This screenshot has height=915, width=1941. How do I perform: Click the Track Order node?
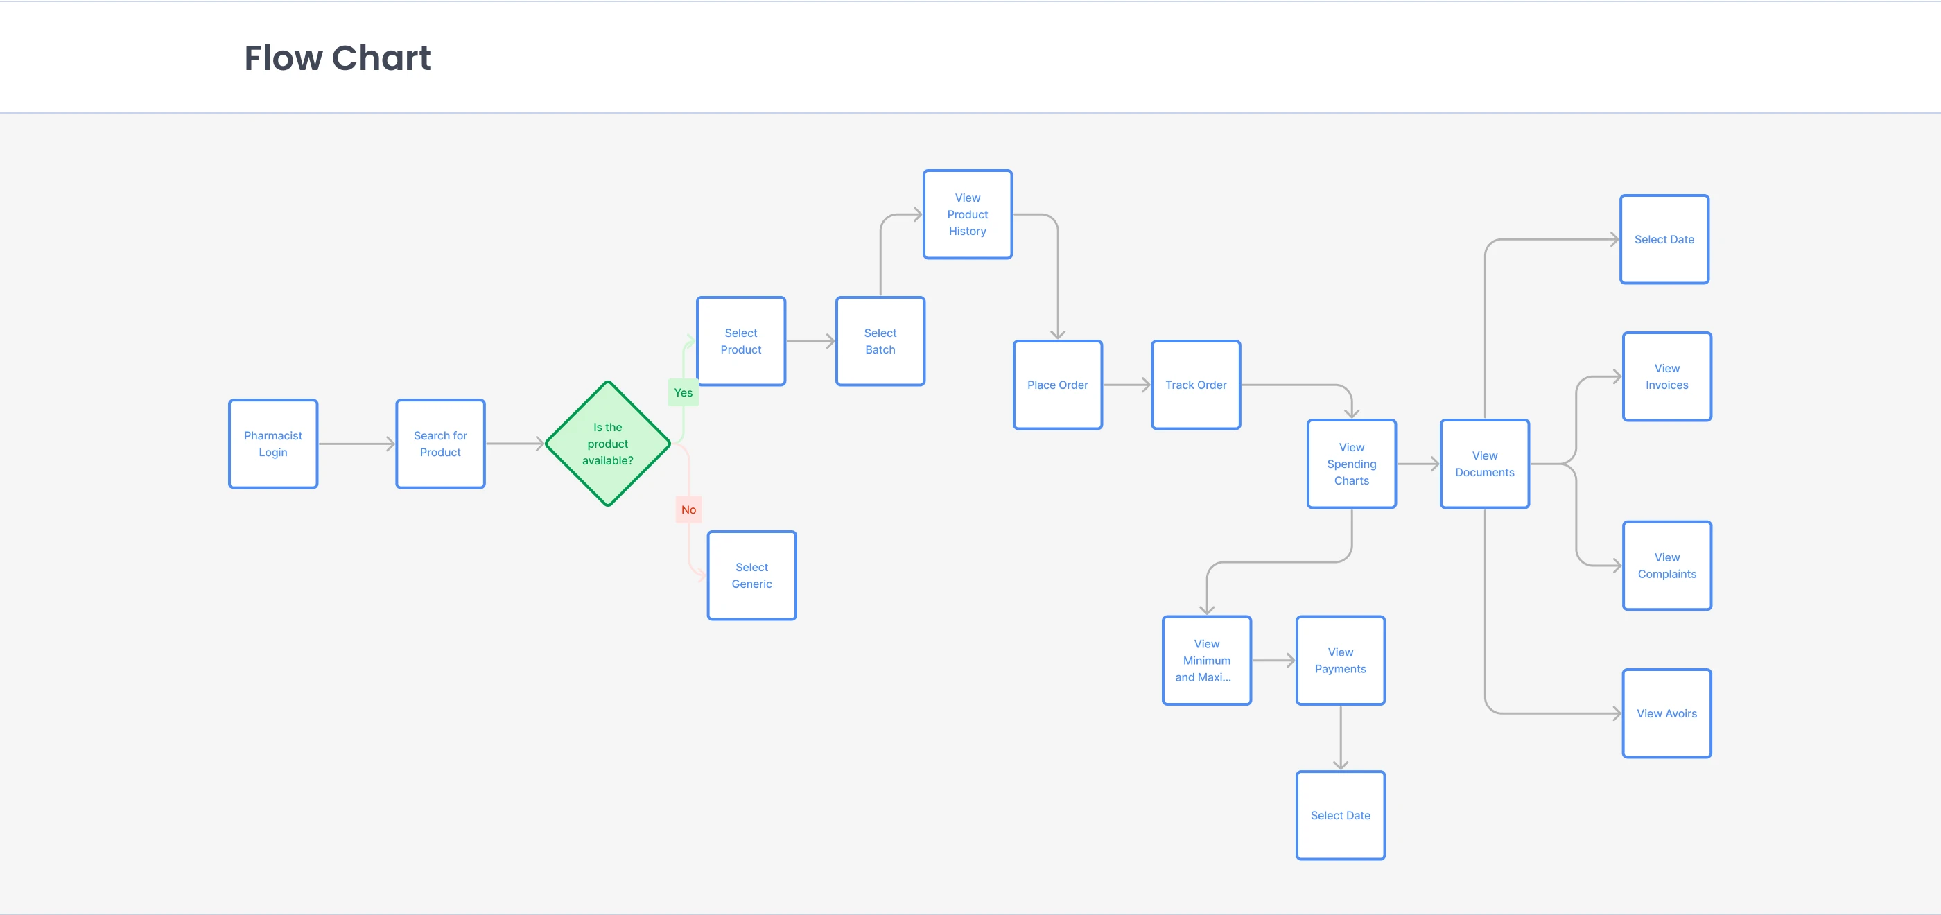coord(1196,385)
